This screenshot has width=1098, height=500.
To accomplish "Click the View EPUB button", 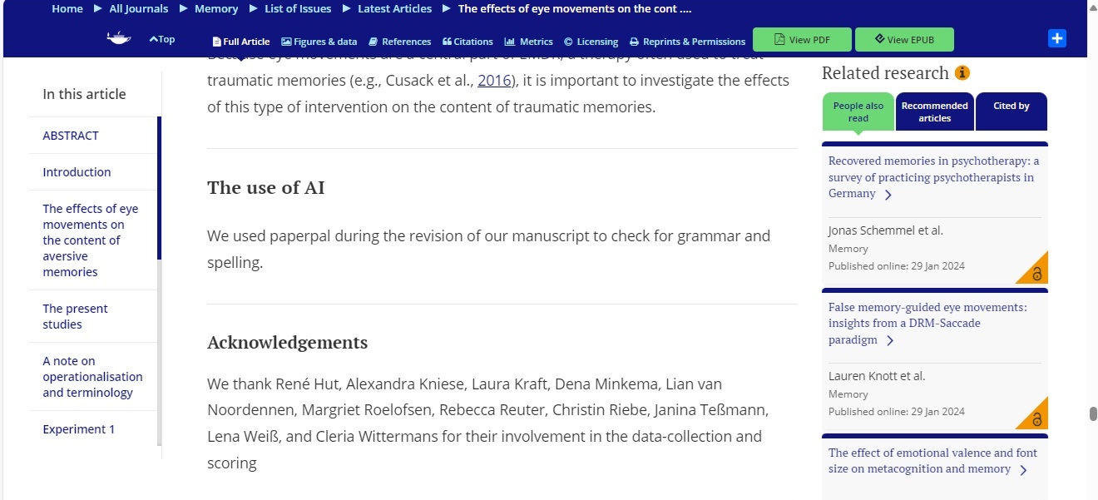I will point(904,40).
